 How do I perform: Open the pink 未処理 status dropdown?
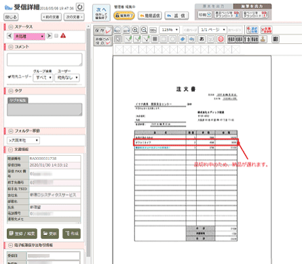[29, 37]
